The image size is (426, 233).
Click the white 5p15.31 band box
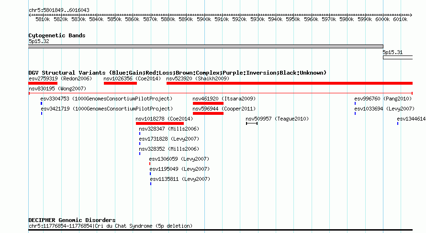tap(398, 57)
